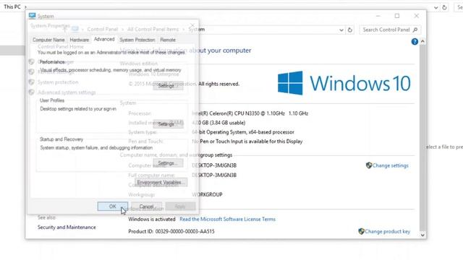Viewport: 463px width, 260px height.
Task: Expand address bar history dropdown in System window
Action: [x=341, y=30]
